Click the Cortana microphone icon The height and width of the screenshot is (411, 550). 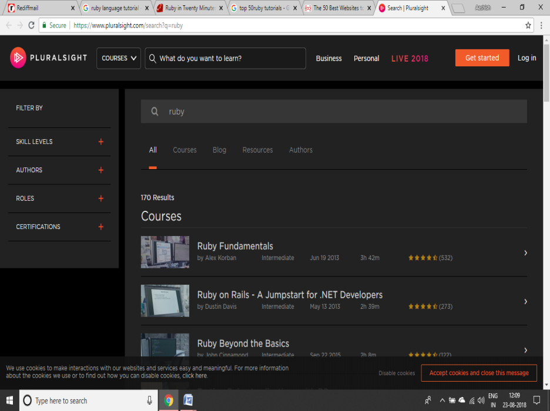[149, 400]
